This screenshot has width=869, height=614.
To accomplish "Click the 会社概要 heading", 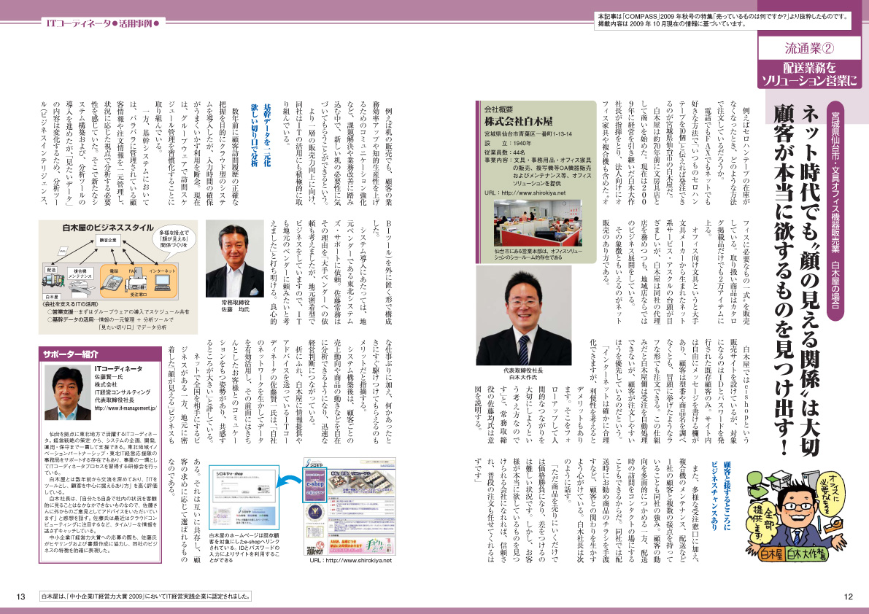I will (499, 109).
